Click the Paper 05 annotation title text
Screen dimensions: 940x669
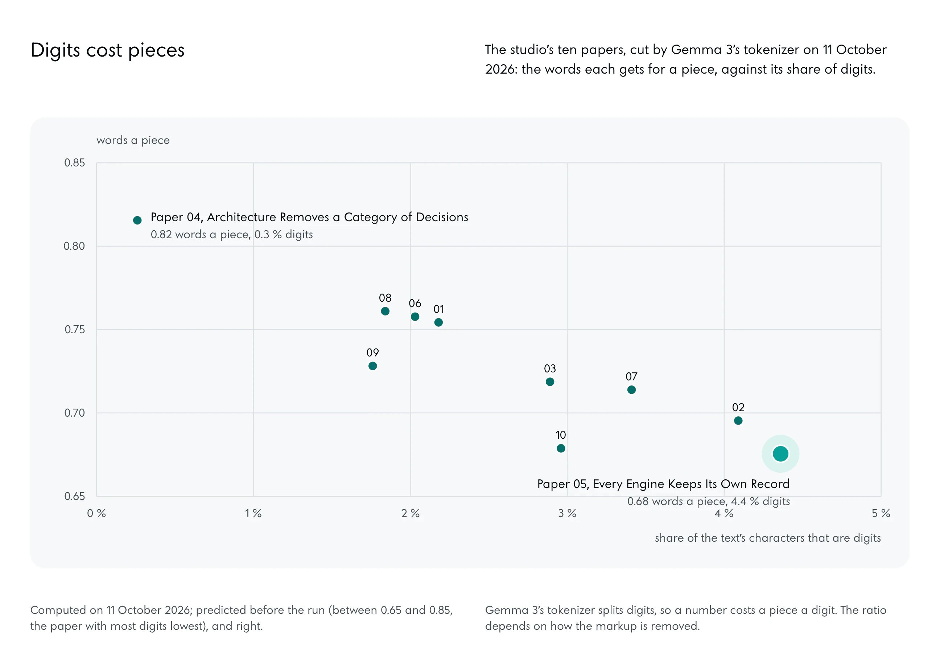click(663, 484)
